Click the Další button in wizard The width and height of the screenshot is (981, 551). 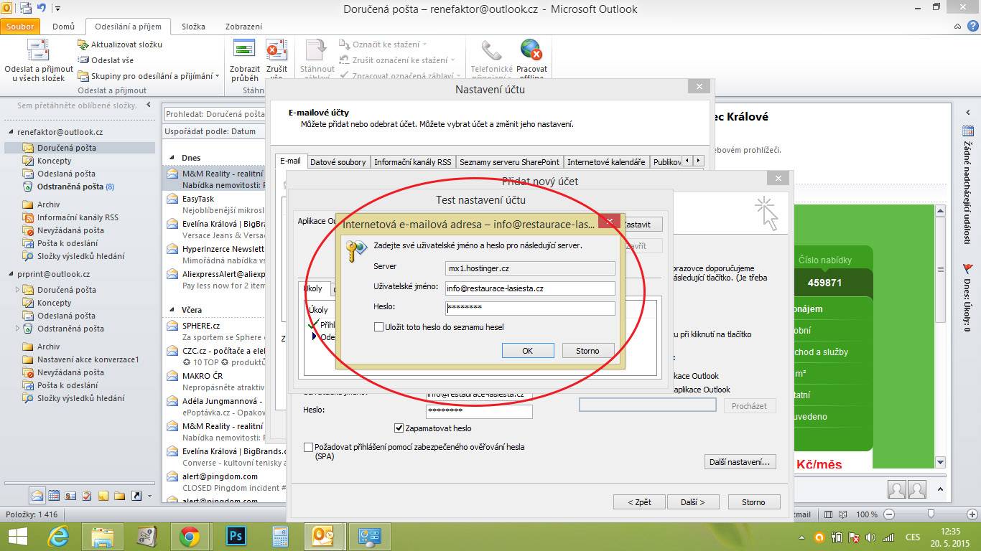pyautogui.click(x=692, y=502)
